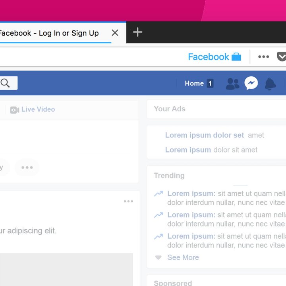Close the Facebook browser tab
The height and width of the screenshot is (286, 286).
point(115,33)
